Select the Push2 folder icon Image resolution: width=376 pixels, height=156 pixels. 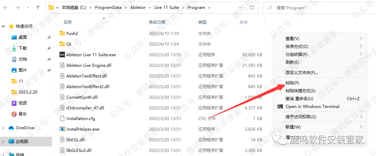tap(62, 33)
